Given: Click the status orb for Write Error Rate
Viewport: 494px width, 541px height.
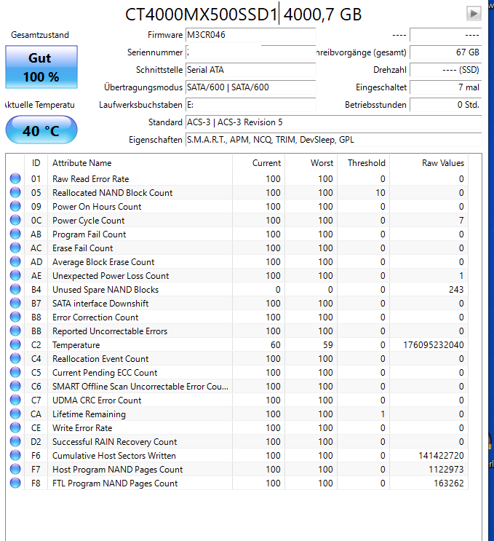Looking at the screenshot, I should [15, 428].
